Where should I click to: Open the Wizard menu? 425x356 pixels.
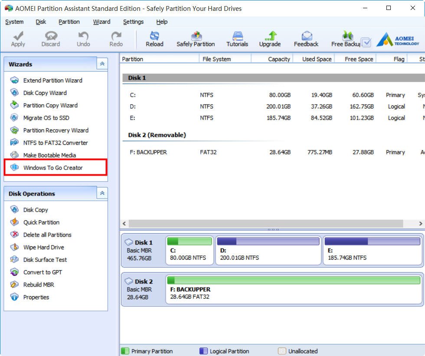(x=101, y=22)
